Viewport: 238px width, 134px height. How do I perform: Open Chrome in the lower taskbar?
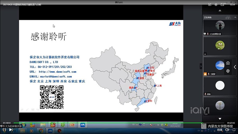(x=41, y=131)
